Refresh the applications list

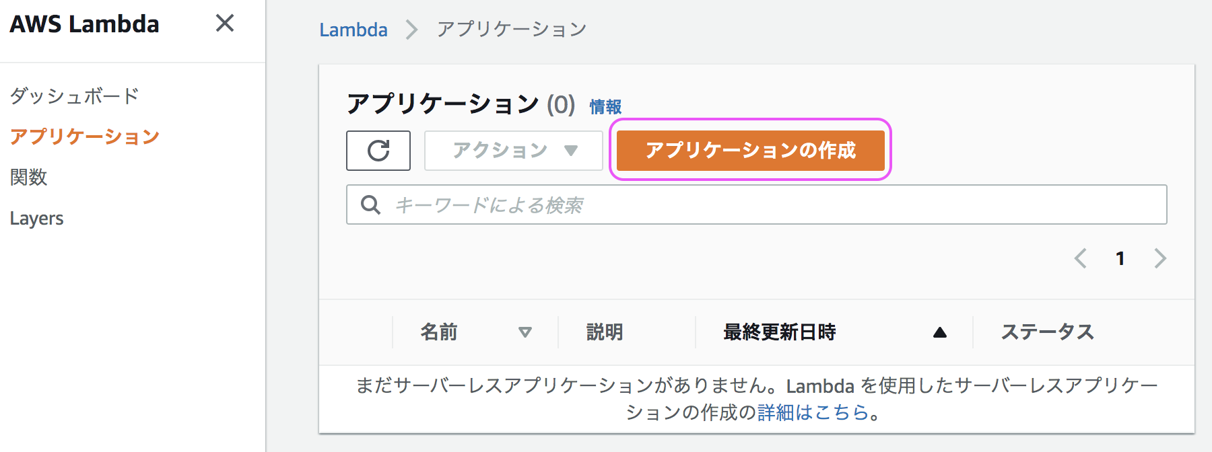click(x=378, y=151)
